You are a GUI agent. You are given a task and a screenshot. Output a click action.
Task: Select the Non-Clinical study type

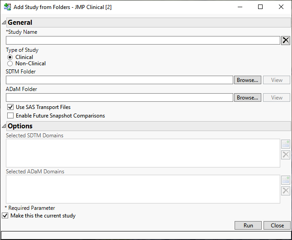10,63
